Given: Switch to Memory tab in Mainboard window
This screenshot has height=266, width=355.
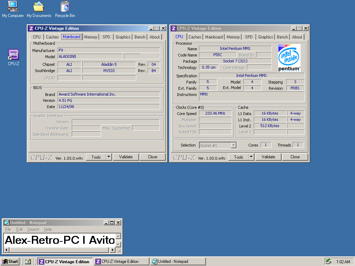Looking at the screenshot, I should tap(90, 37).
